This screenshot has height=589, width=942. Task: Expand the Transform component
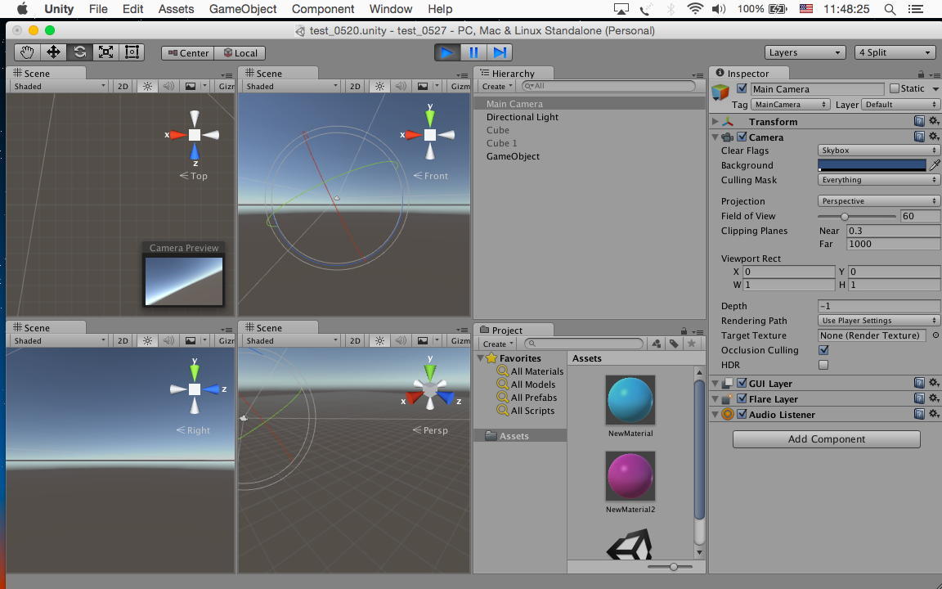pos(715,122)
